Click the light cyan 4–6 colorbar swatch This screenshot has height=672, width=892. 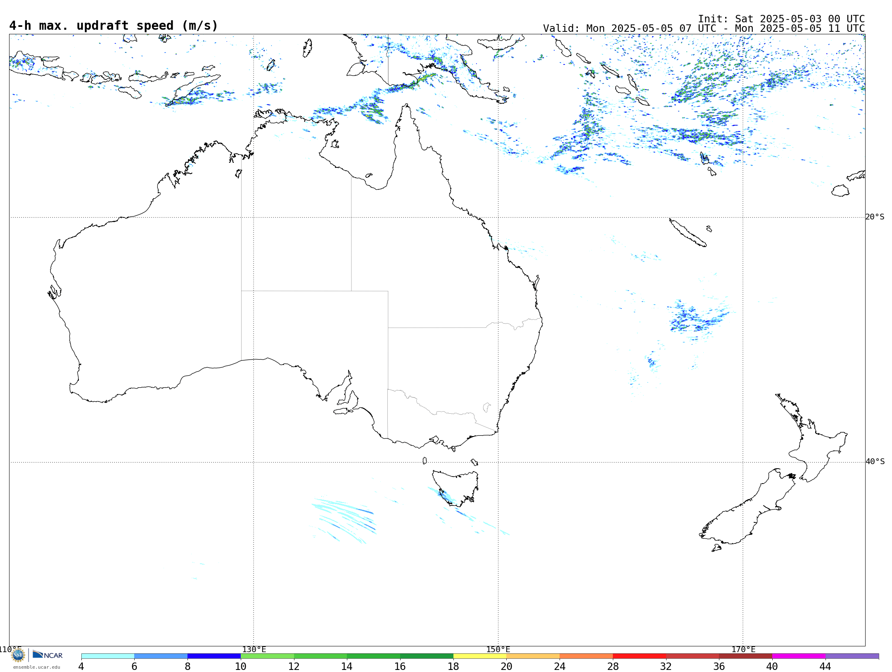(x=108, y=656)
